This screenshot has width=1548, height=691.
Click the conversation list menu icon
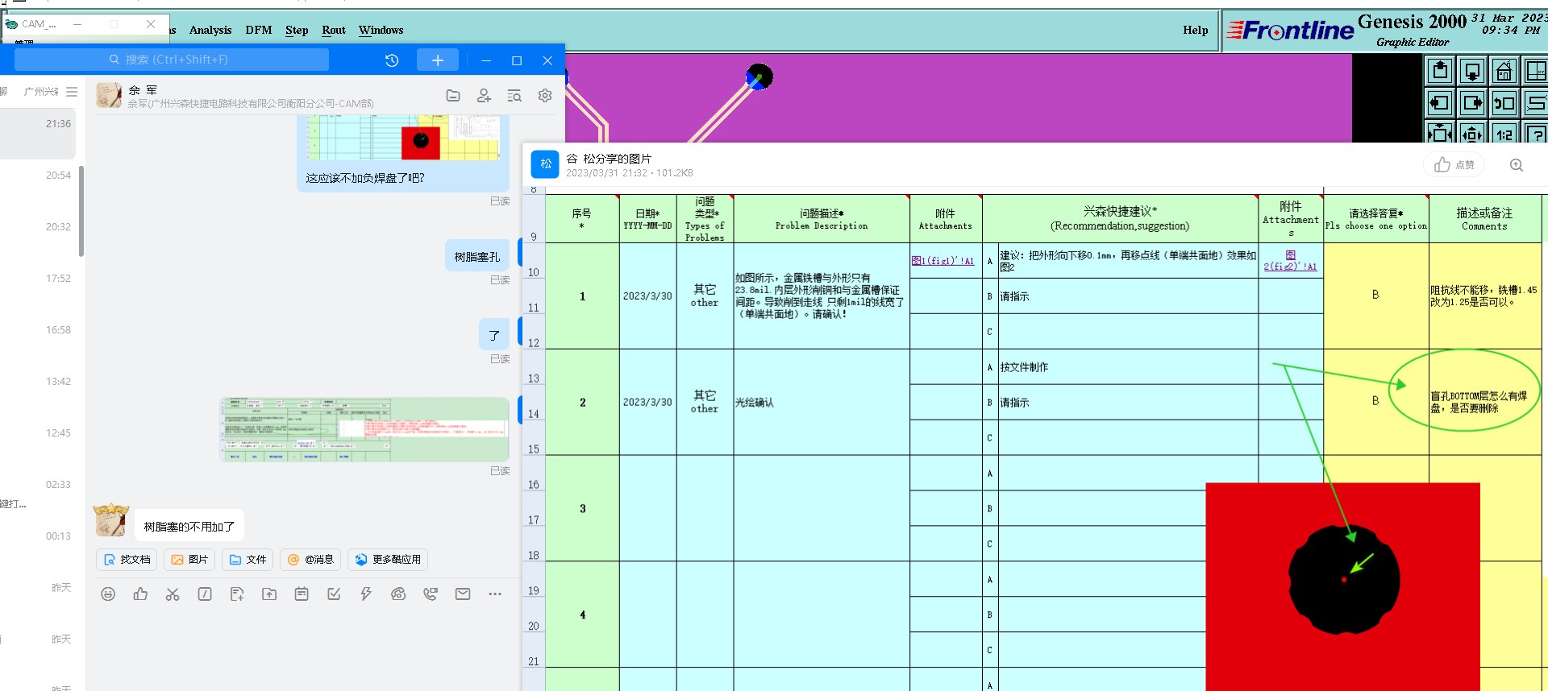click(x=72, y=92)
